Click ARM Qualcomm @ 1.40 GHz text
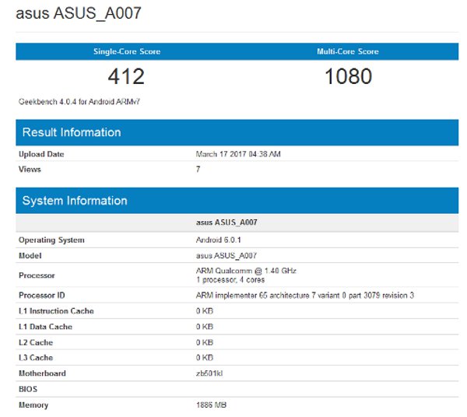 click(246, 271)
